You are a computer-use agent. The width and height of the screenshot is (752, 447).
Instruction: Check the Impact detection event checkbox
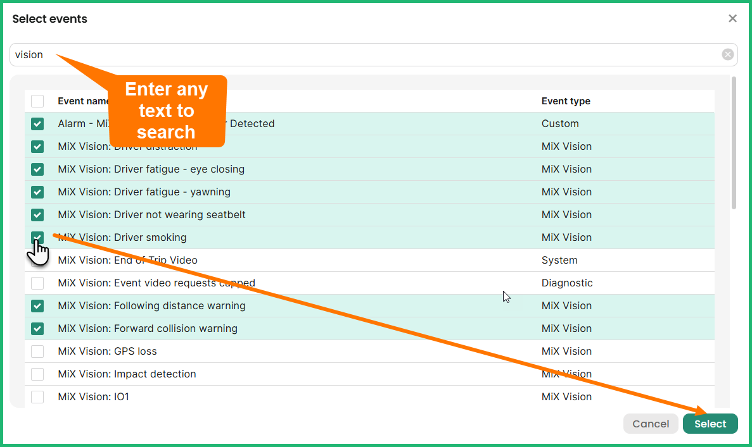pyautogui.click(x=37, y=374)
